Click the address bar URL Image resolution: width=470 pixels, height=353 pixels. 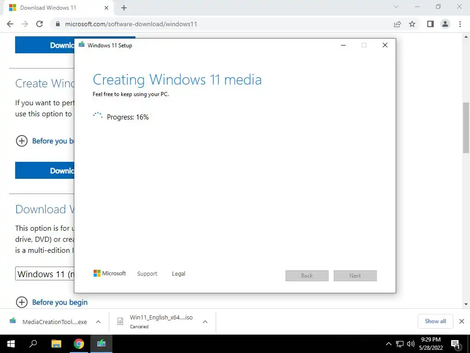(131, 24)
